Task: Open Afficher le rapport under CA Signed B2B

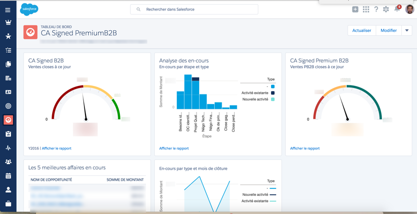Action: click(56, 148)
